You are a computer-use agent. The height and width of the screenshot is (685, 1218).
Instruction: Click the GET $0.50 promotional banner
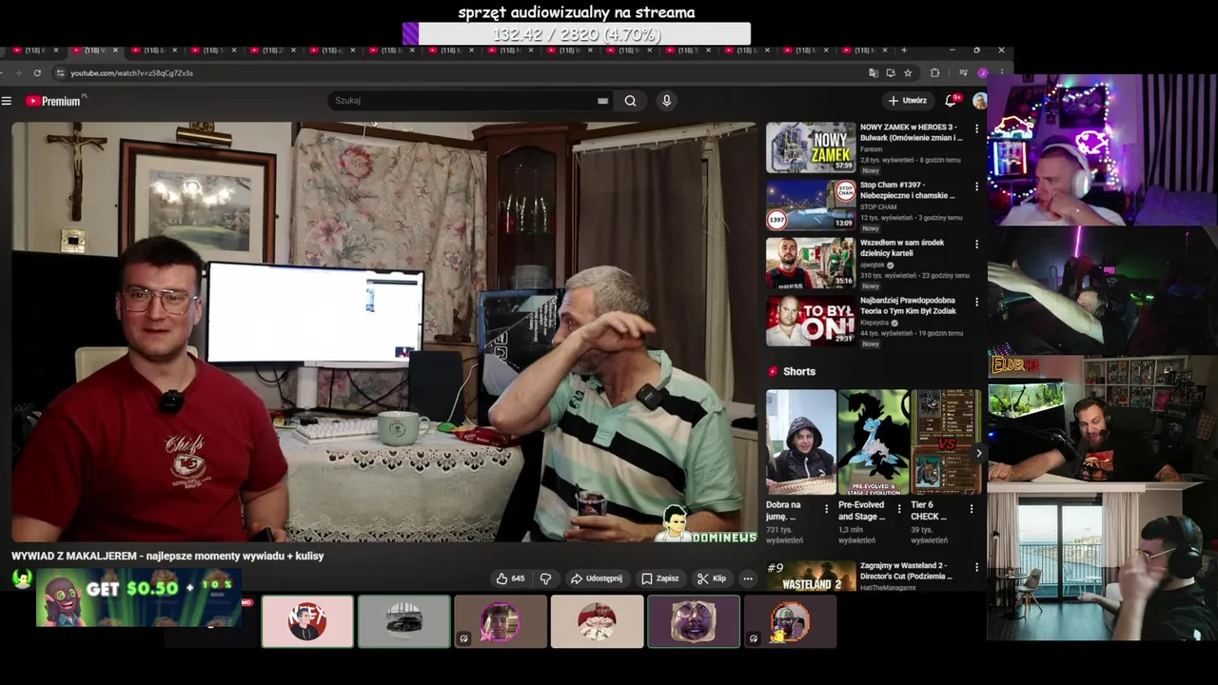coord(139,597)
